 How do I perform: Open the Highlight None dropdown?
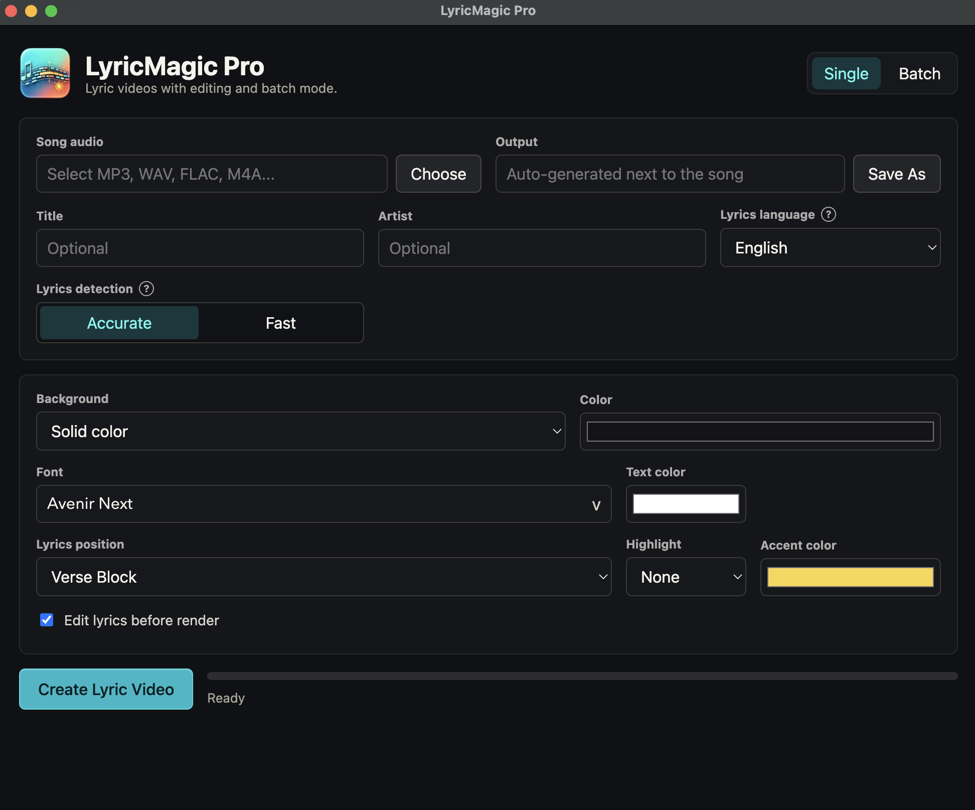click(686, 577)
